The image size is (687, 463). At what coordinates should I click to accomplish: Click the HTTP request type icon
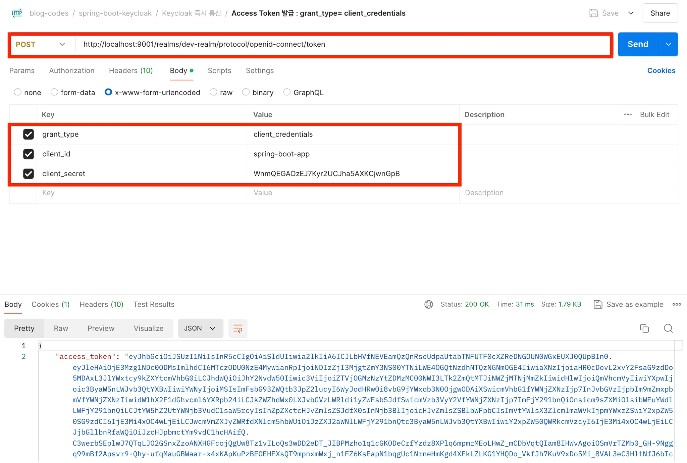point(17,13)
